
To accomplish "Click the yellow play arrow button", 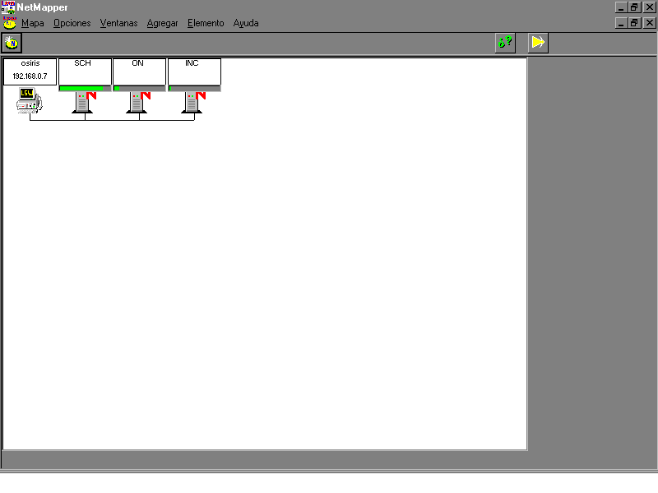I will click(538, 43).
